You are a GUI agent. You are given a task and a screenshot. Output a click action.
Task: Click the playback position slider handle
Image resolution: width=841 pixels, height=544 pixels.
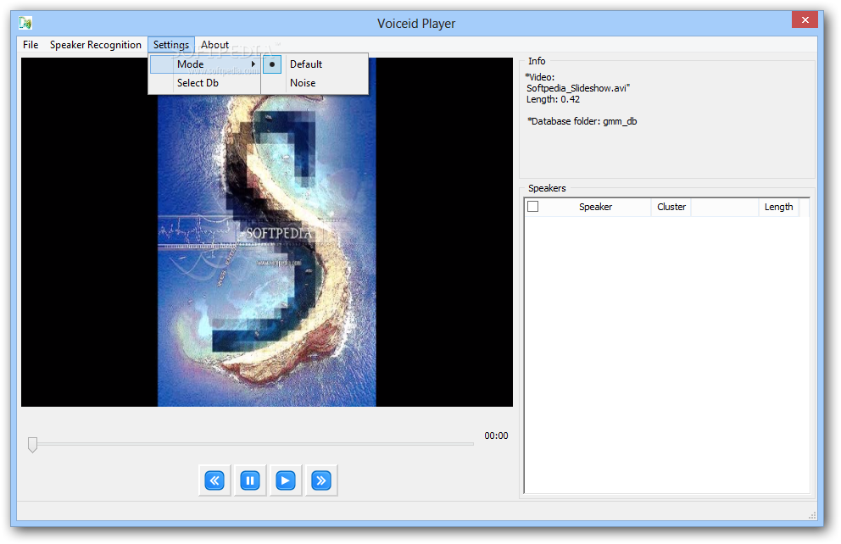pyautogui.click(x=33, y=444)
